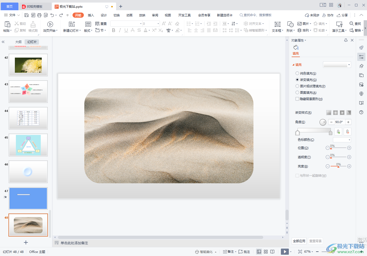Click the angle rotation dial
367x256 pixels.
323,122
